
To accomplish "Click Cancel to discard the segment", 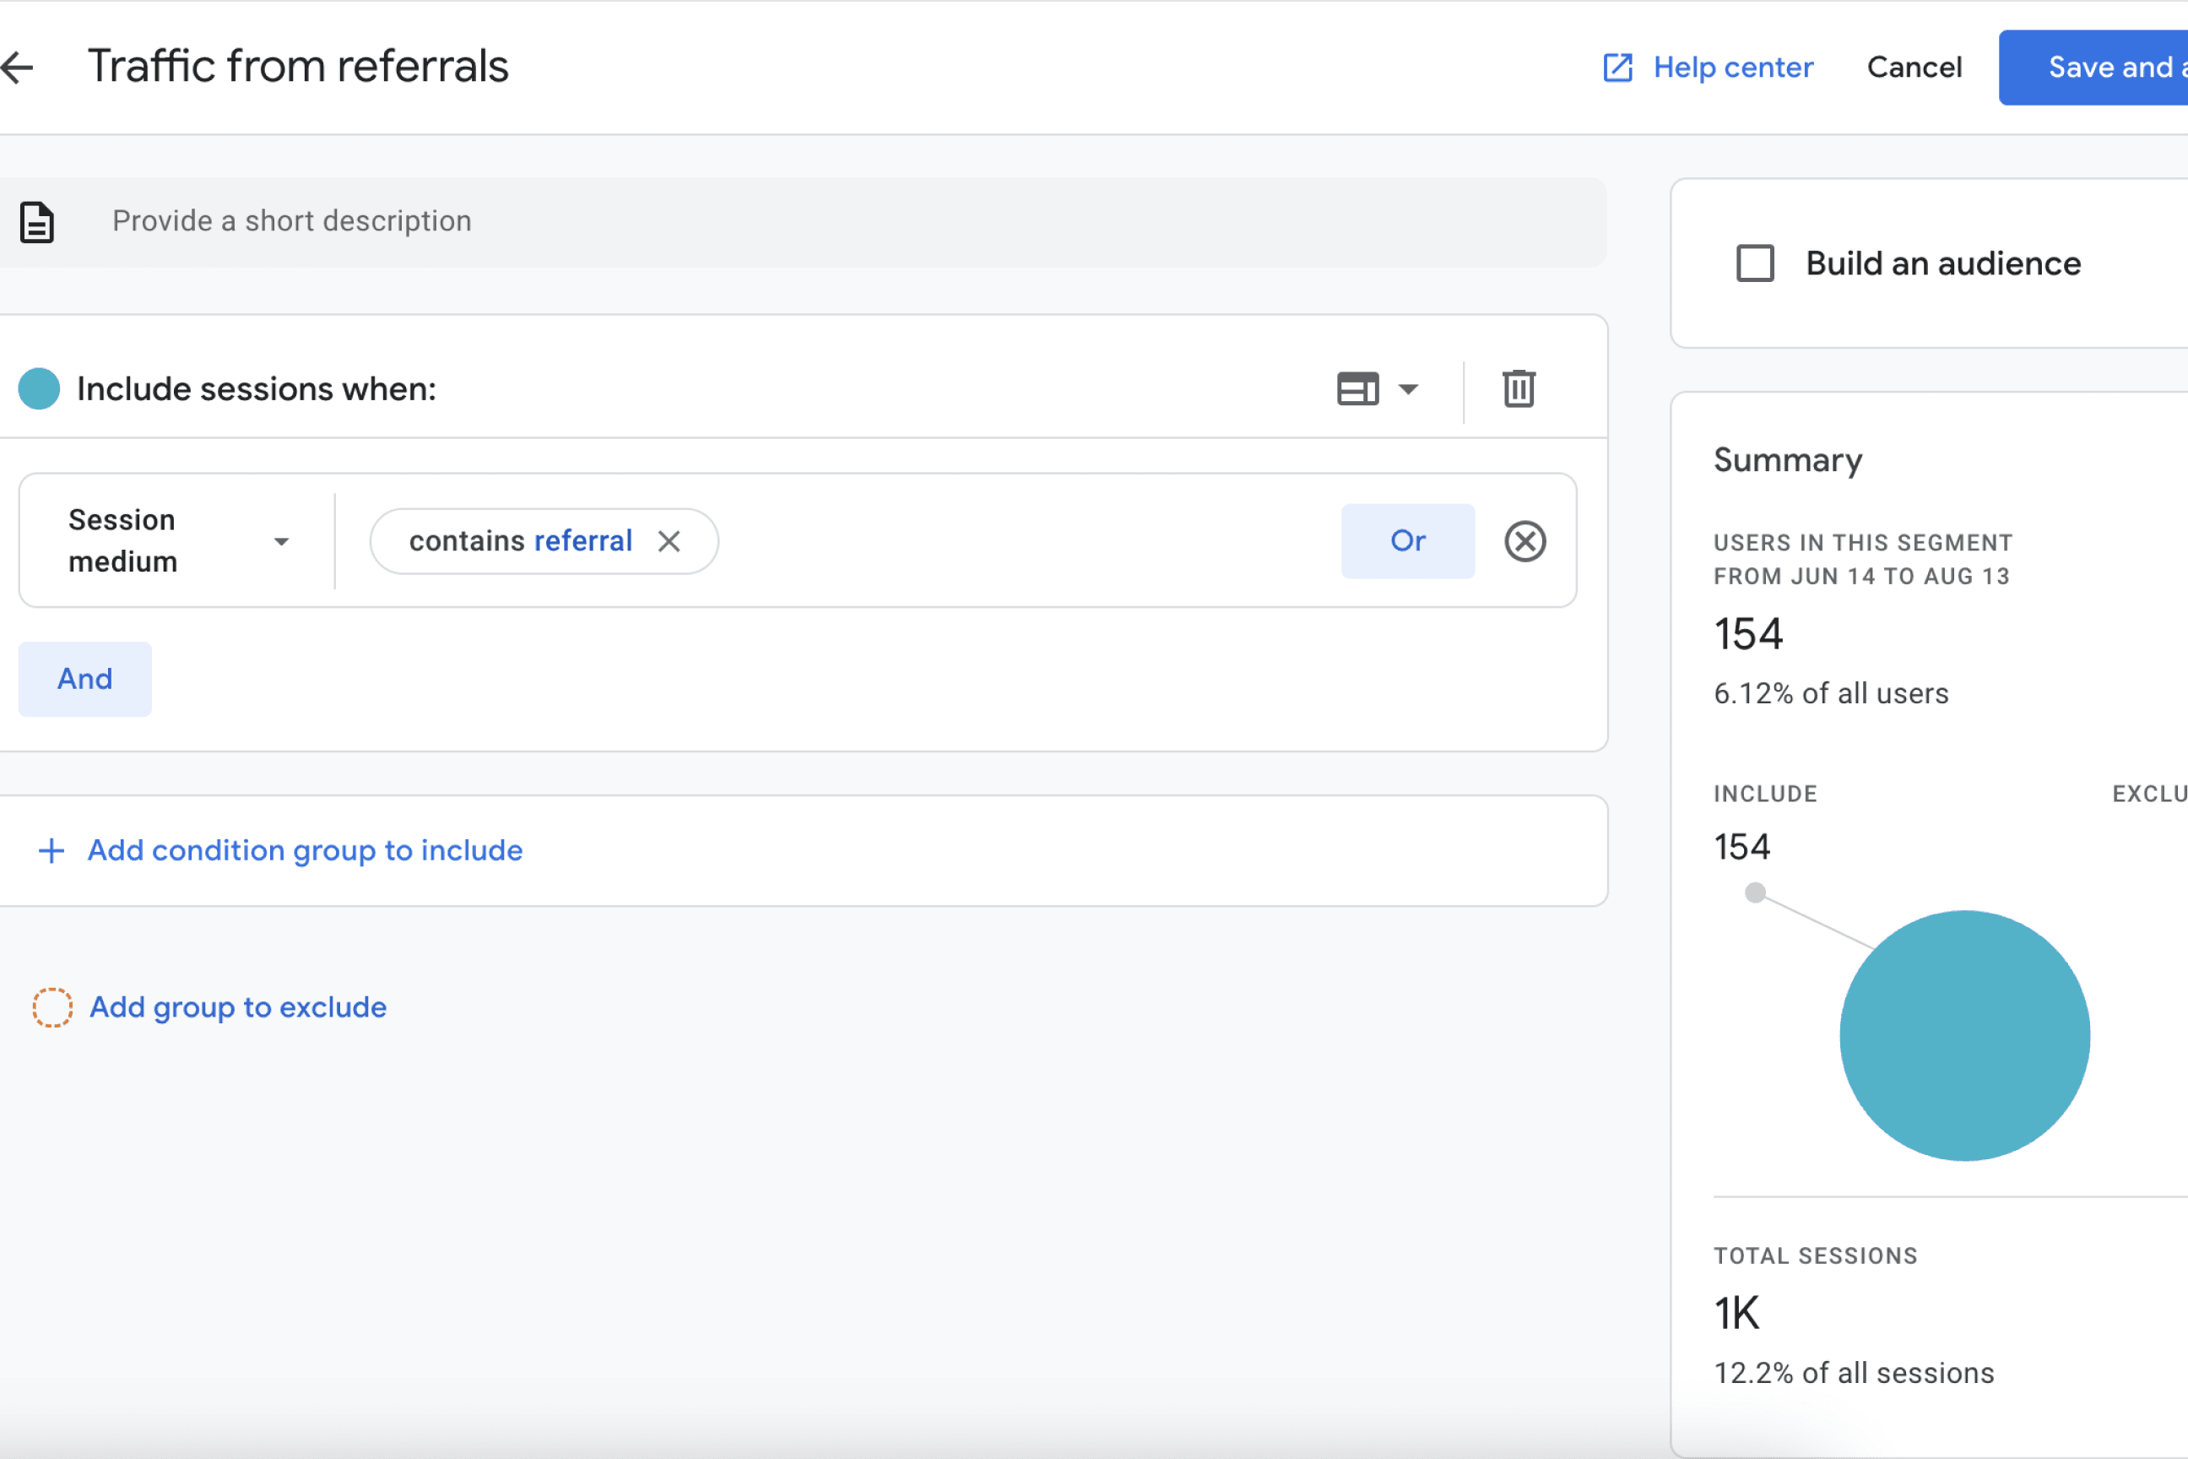I will point(1914,67).
